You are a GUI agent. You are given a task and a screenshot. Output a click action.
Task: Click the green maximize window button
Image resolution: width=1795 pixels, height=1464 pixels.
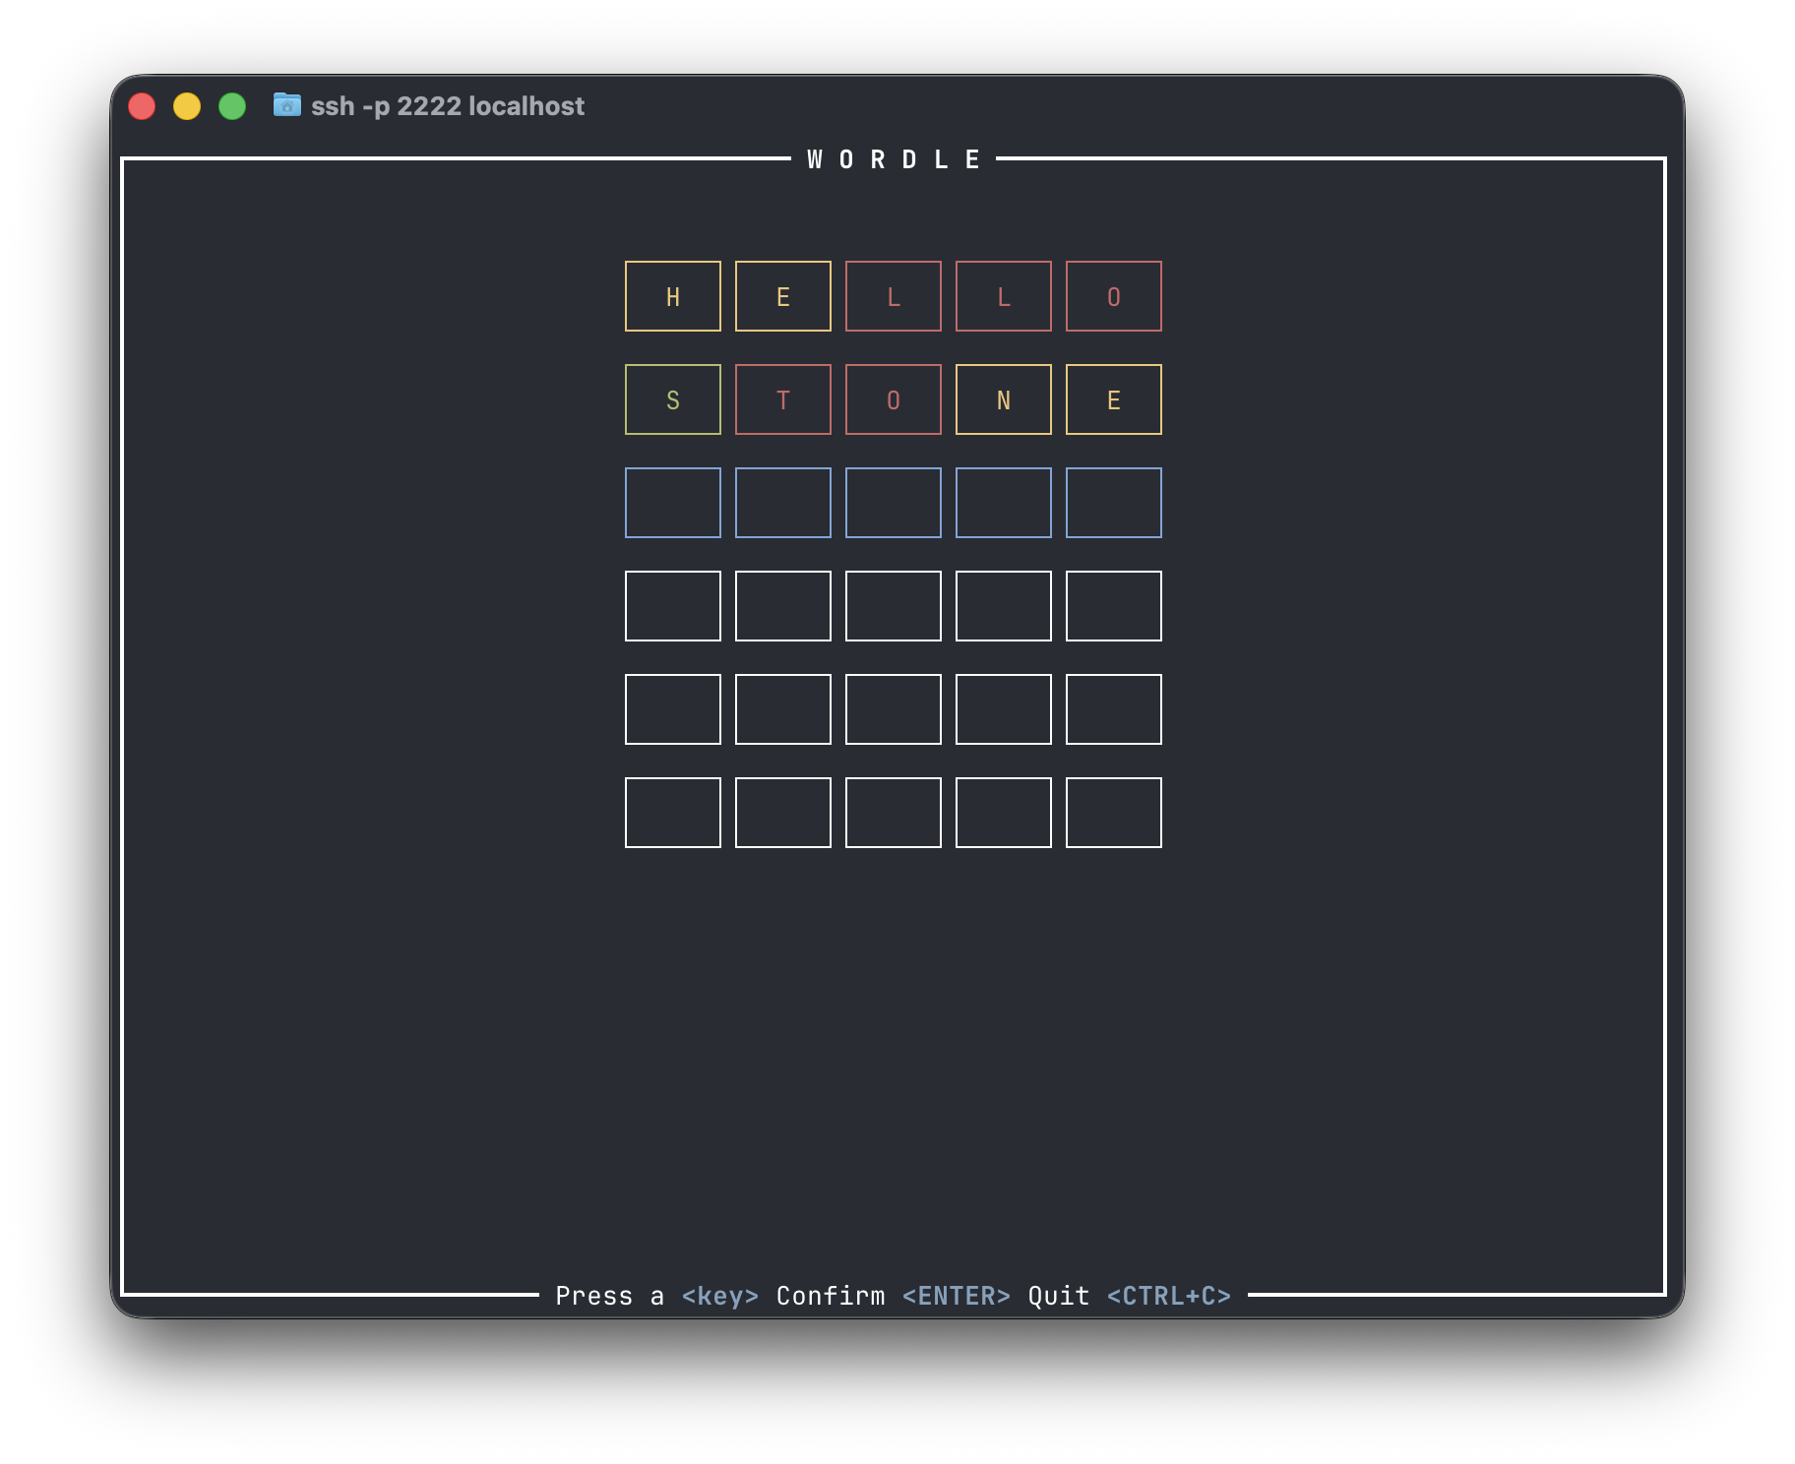[232, 106]
